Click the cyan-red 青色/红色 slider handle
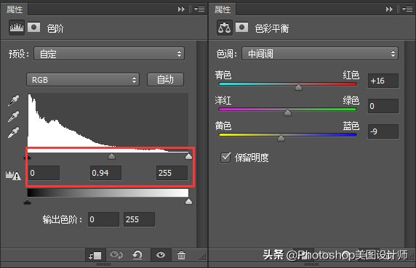 pyautogui.click(x=298, y=87)
